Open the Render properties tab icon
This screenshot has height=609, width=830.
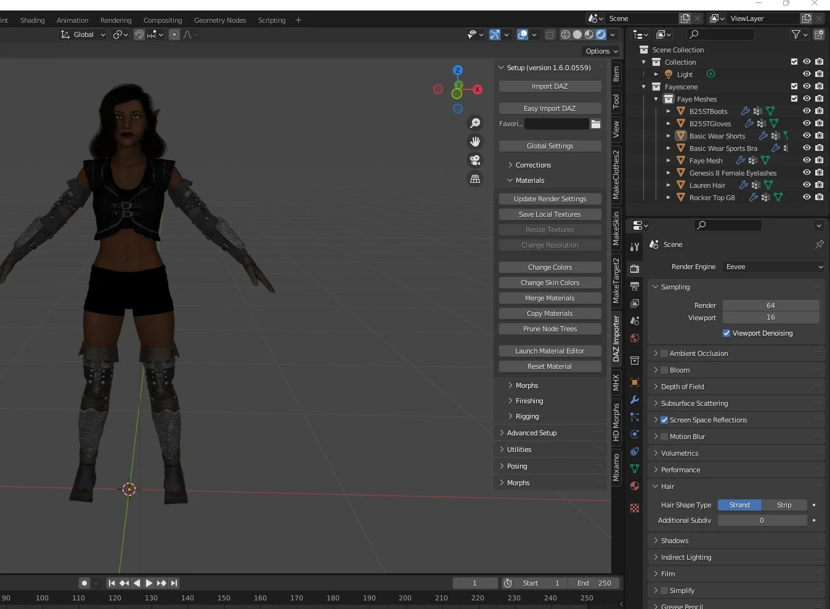click(635, 269)
